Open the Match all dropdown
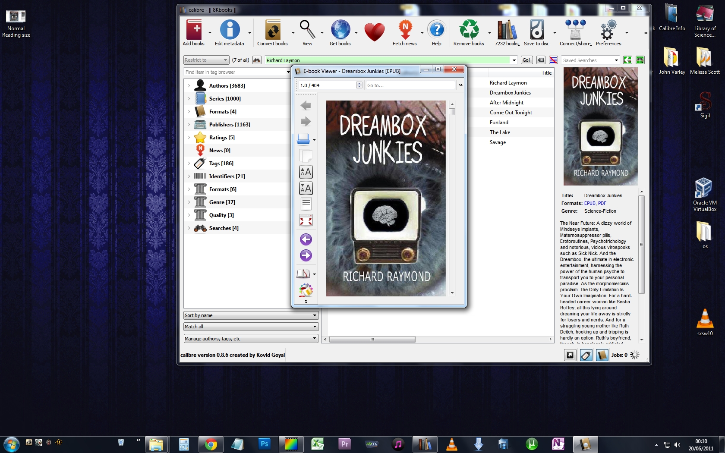Screen dimensions: 725x453 point(251,327)
